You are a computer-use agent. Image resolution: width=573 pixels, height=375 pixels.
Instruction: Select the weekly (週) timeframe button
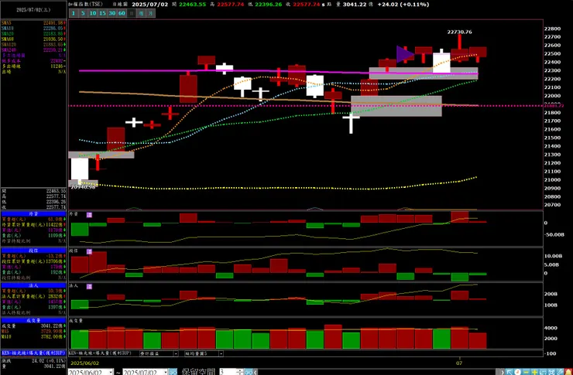pos(141,13)
